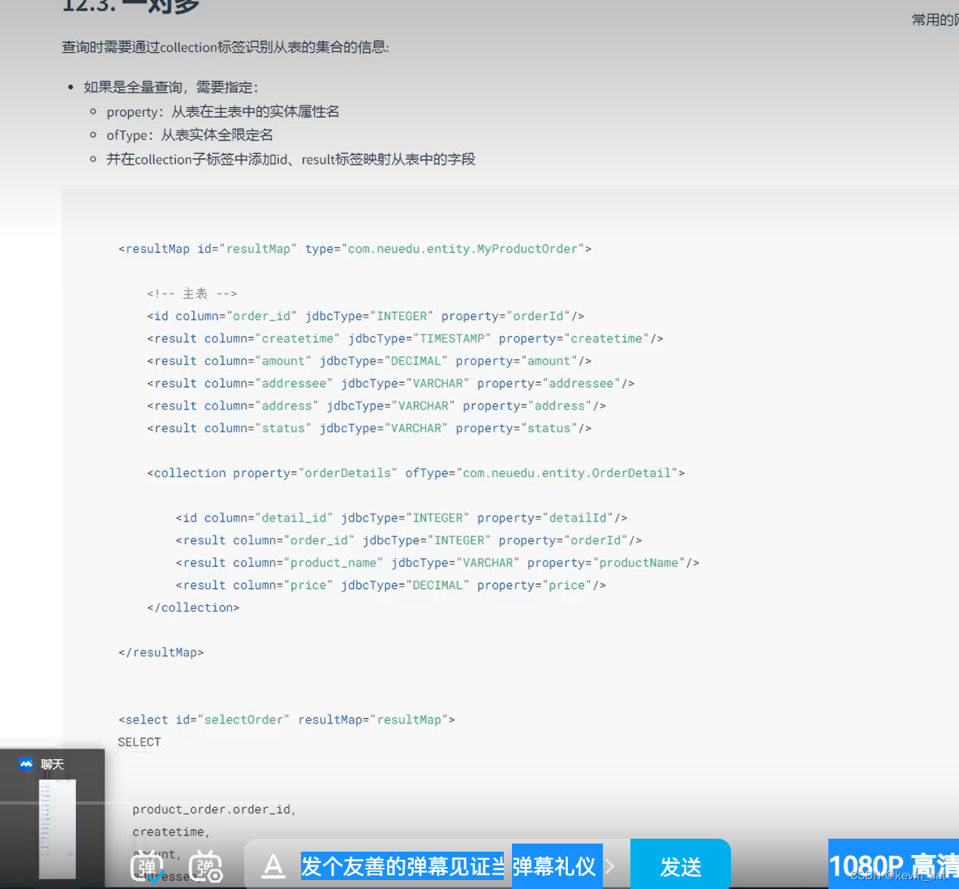Click the 'order_id' id column line under 主表
Image resolution: width=959 pixels, height=889 pixels.
tap(366, 316)
